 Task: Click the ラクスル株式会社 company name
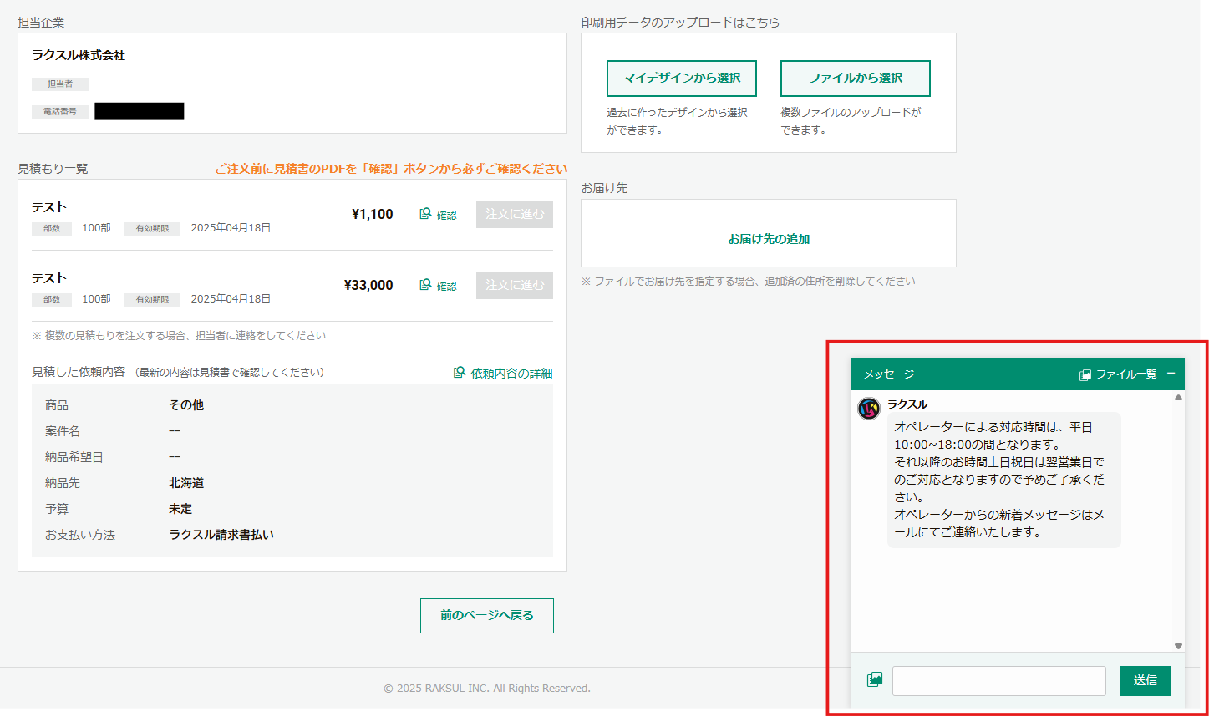[79, 55]
